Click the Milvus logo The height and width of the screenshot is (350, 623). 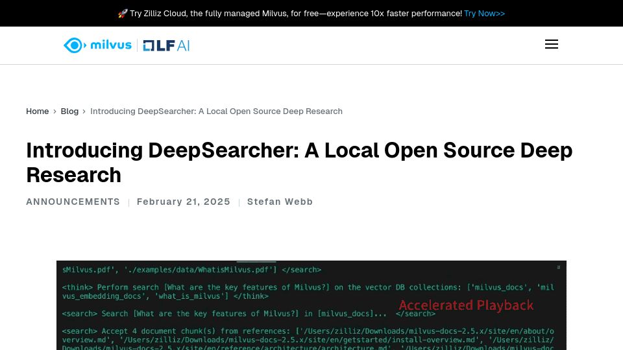click(97, 45)
